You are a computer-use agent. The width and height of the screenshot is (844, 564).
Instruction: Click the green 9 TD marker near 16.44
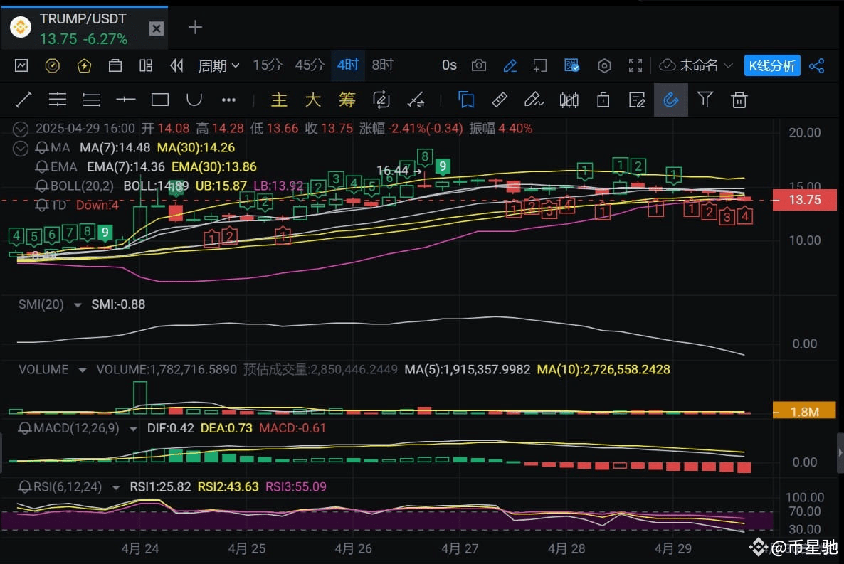tap(443, 166)
